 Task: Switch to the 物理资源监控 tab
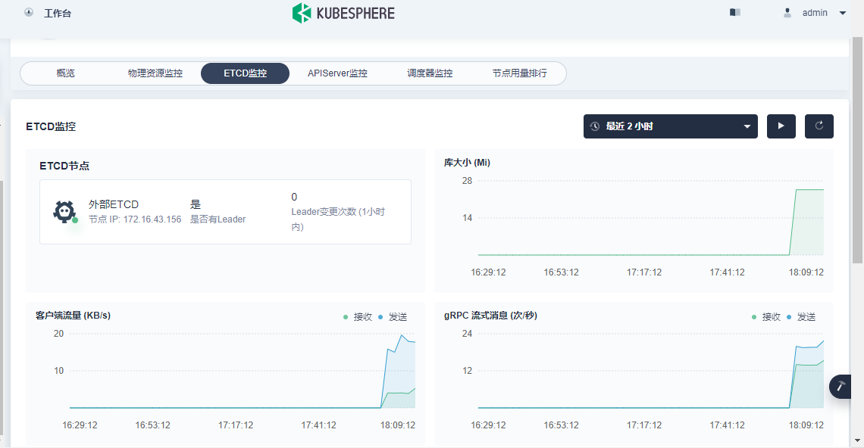coord(155,73)
